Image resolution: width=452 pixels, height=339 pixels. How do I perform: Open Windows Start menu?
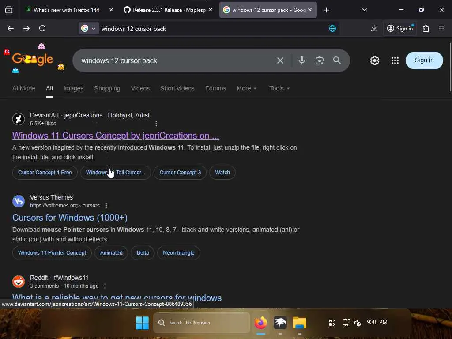point(142,323)
